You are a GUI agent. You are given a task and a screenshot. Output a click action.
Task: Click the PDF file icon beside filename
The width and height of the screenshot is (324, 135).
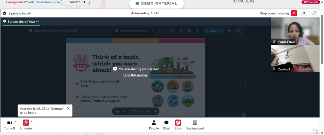point(30,31)
